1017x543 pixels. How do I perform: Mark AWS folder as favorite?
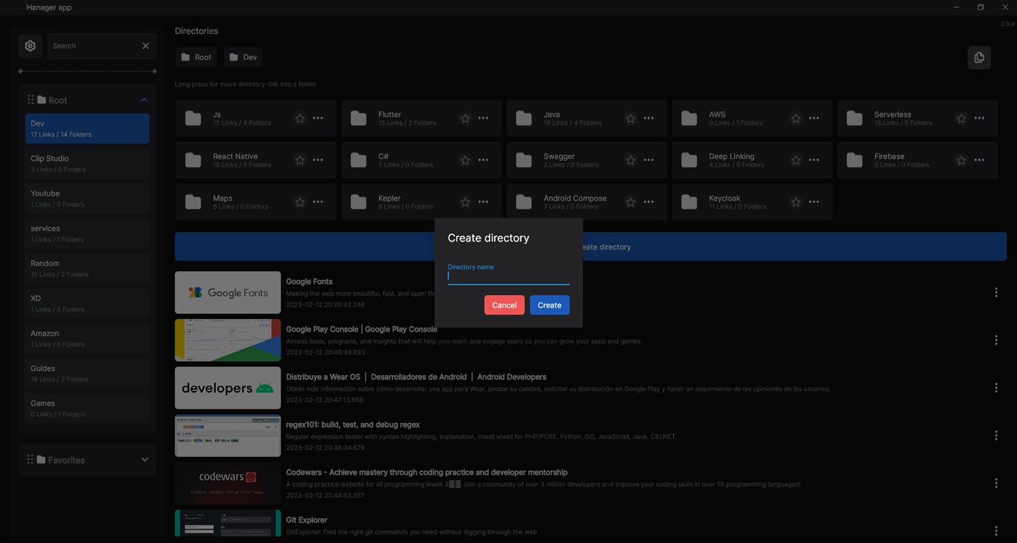pos(796,118)
